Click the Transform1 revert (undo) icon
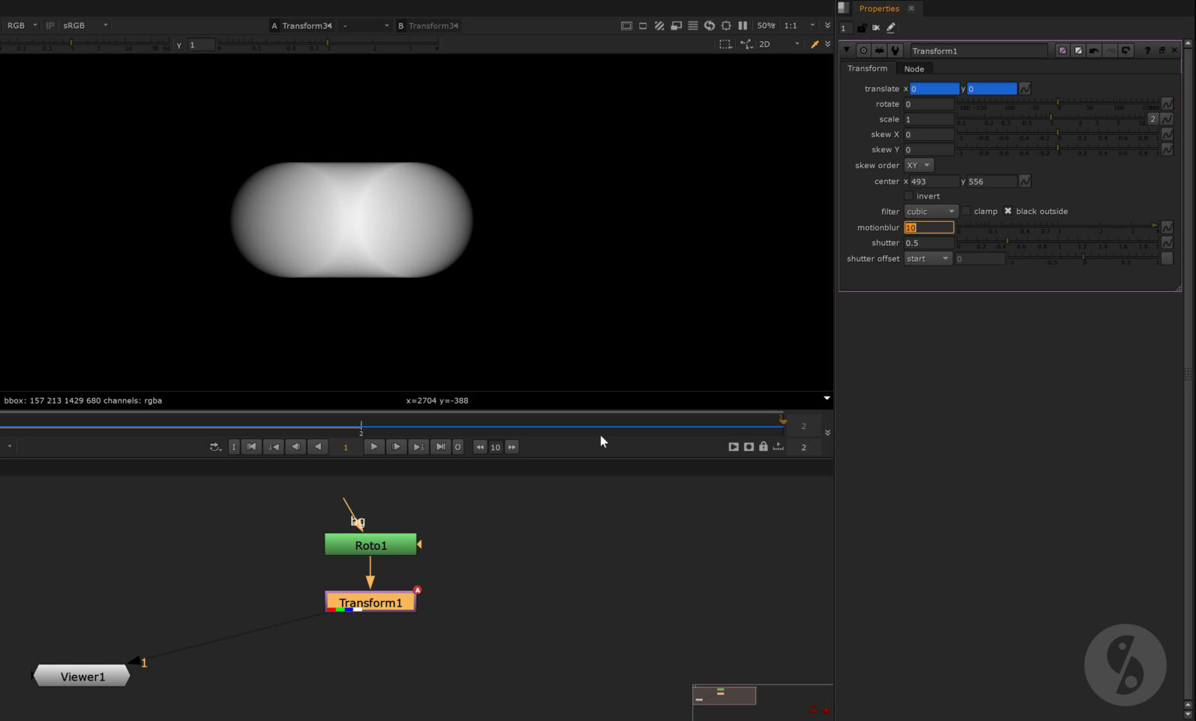Image resolution: width=1196 pixels, height=721 pixels. [1094, 51]
